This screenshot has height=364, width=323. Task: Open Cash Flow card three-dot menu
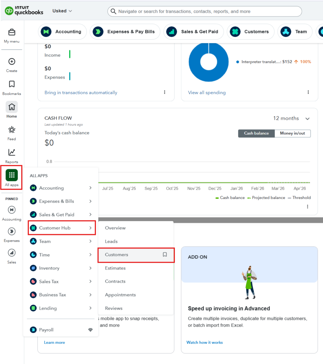307,207
